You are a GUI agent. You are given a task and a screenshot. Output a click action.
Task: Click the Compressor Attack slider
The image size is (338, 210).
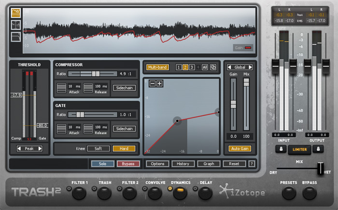click(x=61, y=88)
